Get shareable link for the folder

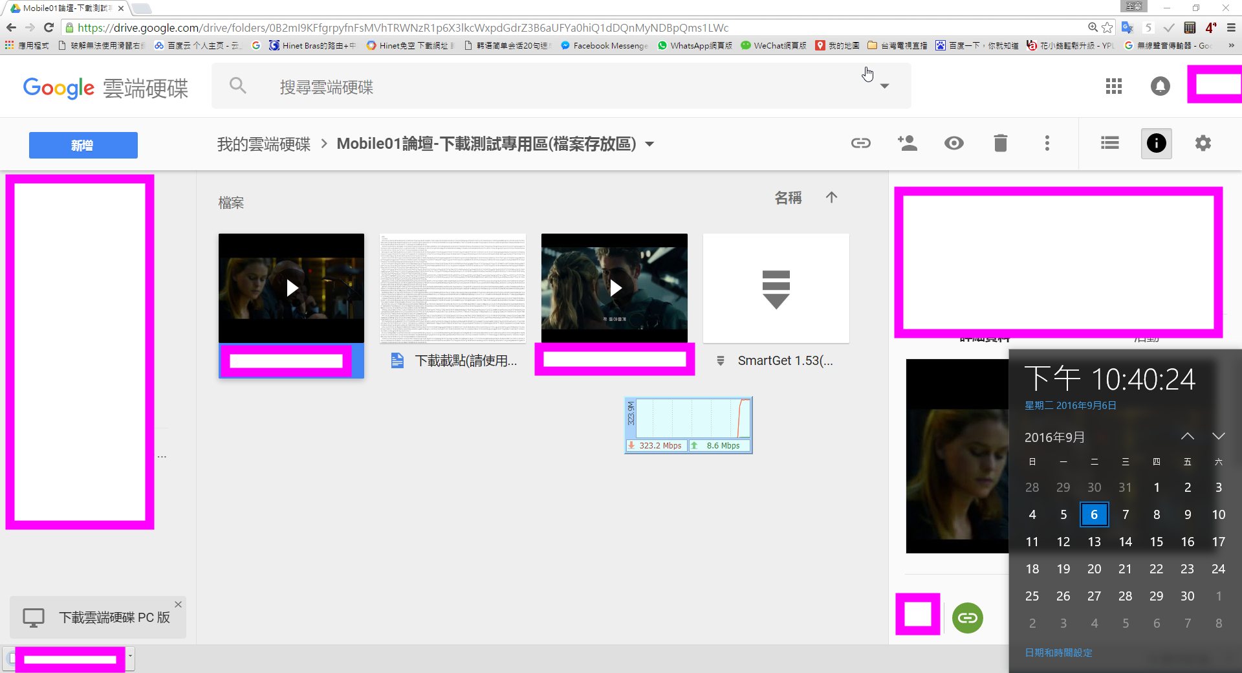point(861,143)
